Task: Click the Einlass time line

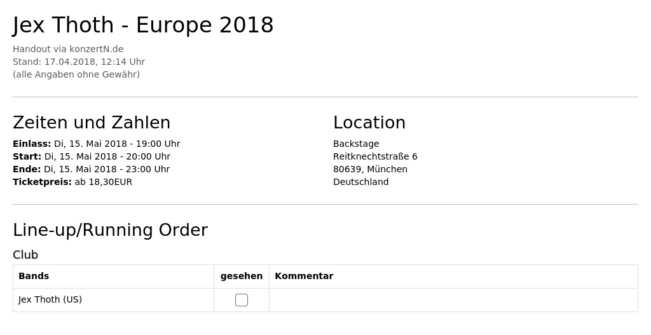Action: pos(97,144)
